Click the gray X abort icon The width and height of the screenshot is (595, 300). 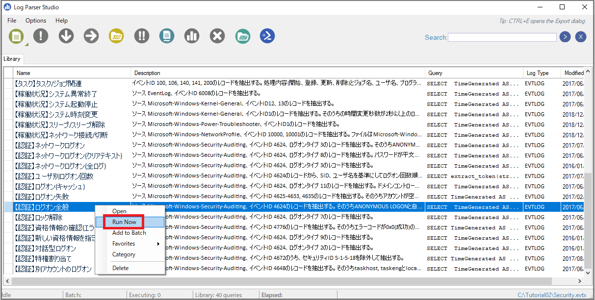[x=217, y=36]
